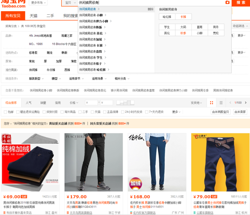Open the 纯棉加绒 stacked pants thumbnail

30,162
